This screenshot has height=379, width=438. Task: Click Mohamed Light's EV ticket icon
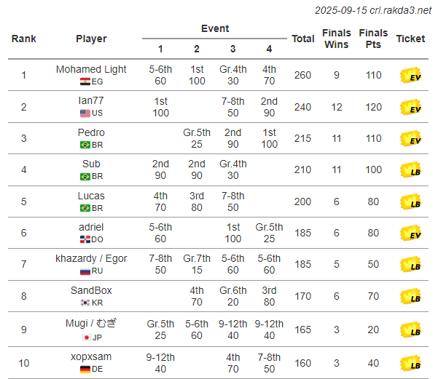pos(410,75)
